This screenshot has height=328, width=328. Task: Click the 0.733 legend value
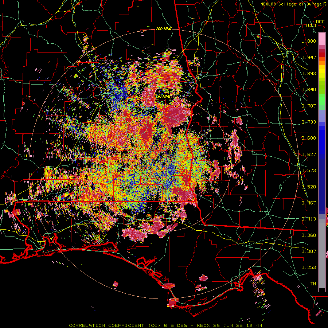[309, 122]
